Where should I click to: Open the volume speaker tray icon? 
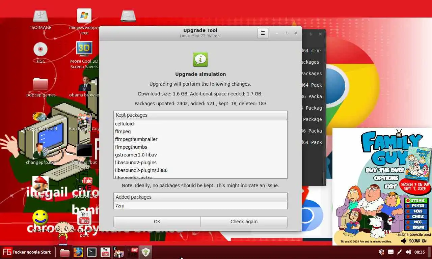[408, 252]
